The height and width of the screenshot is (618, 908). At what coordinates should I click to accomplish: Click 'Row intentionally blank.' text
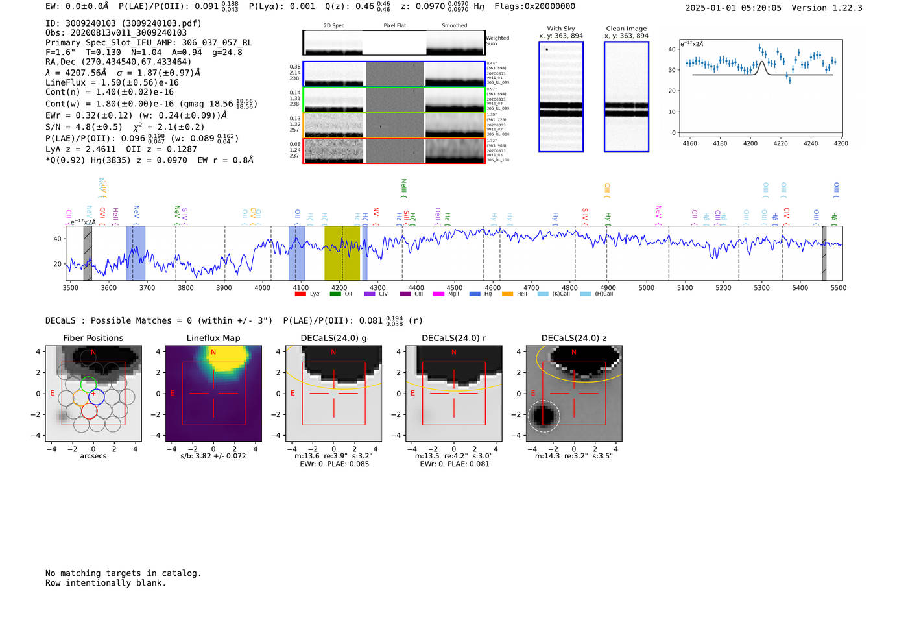click(x=106, y=583)
